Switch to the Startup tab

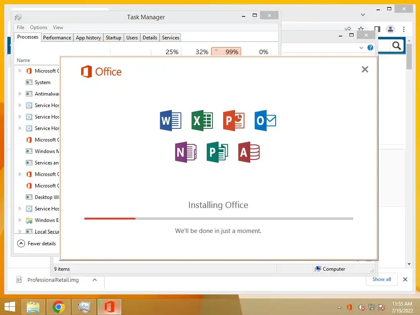114,37
